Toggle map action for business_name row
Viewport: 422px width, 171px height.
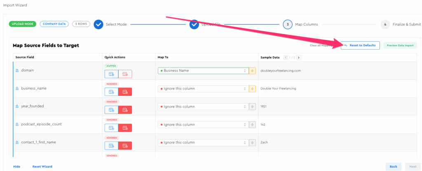(111, 92)
